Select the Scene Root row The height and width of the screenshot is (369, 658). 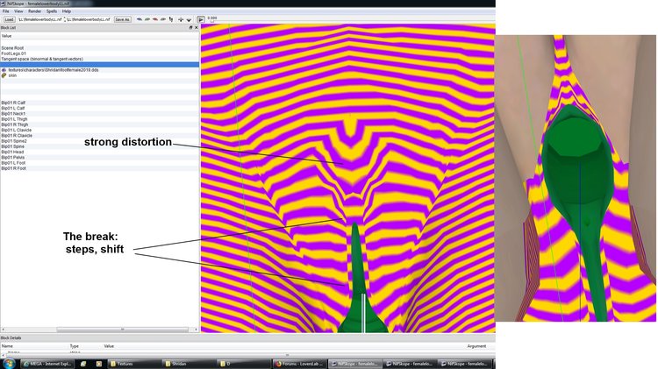point(99,48)
